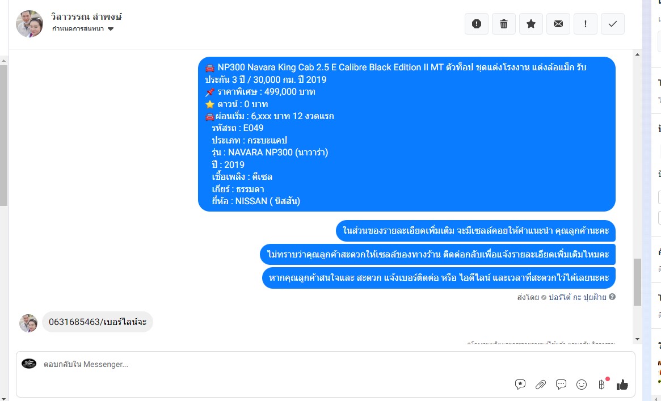Screen dimensions: 661x401
Task: Open saved replies icon in composer
Action: [x=520, y=384]
